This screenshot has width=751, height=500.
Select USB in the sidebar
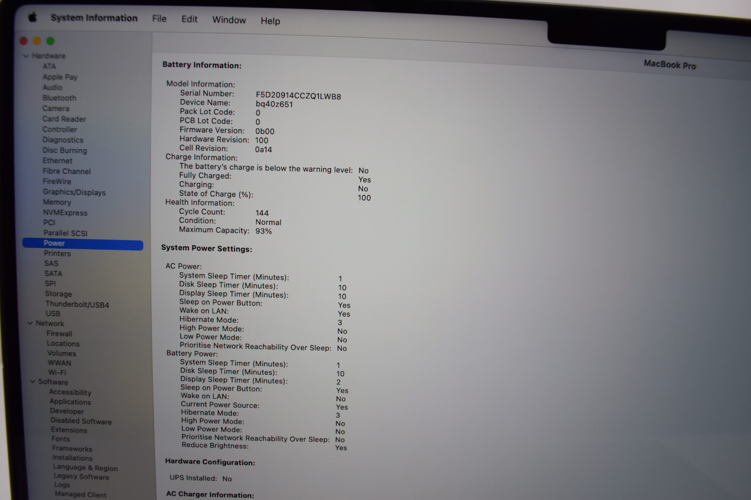[x=53, y=314]
